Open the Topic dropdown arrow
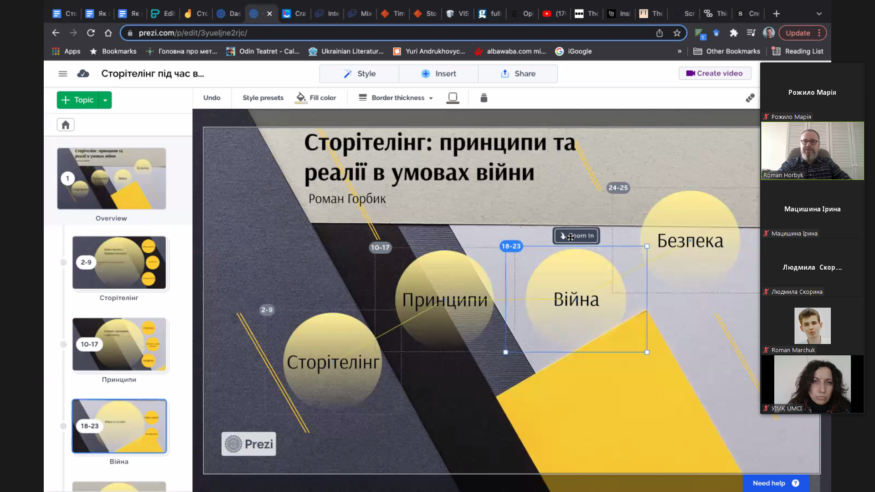The height and width of the screenshot is (492, 875). coord(105,100)
